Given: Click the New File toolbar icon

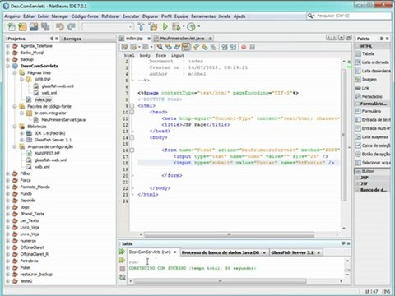Looking at the screenshot, I should 12,26.
